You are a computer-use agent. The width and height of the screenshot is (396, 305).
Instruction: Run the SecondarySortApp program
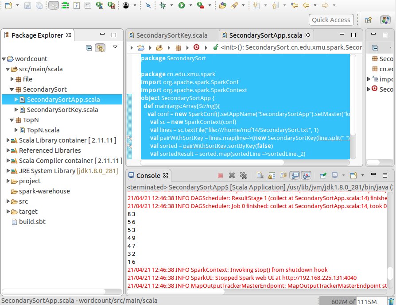(x=182, y=6)
